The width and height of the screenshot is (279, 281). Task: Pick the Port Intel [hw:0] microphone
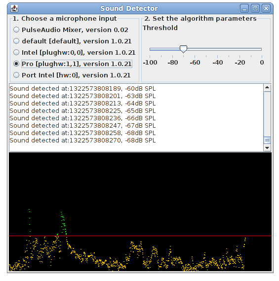16,75
